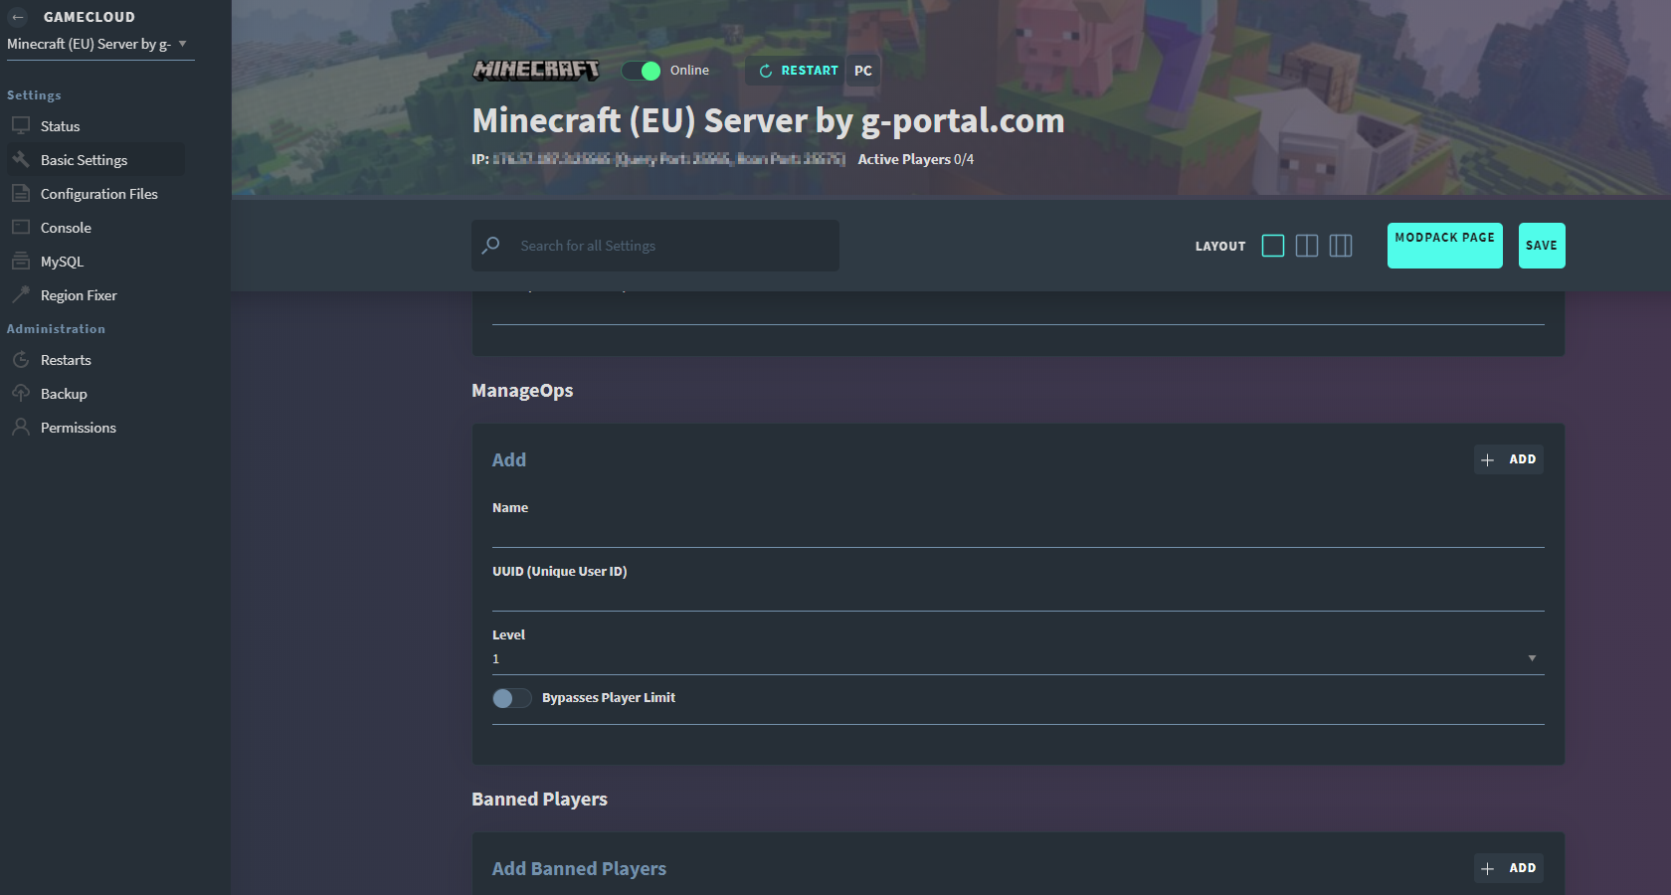Click the SAVE button
1671x895 pixels.
(1541, 246)
